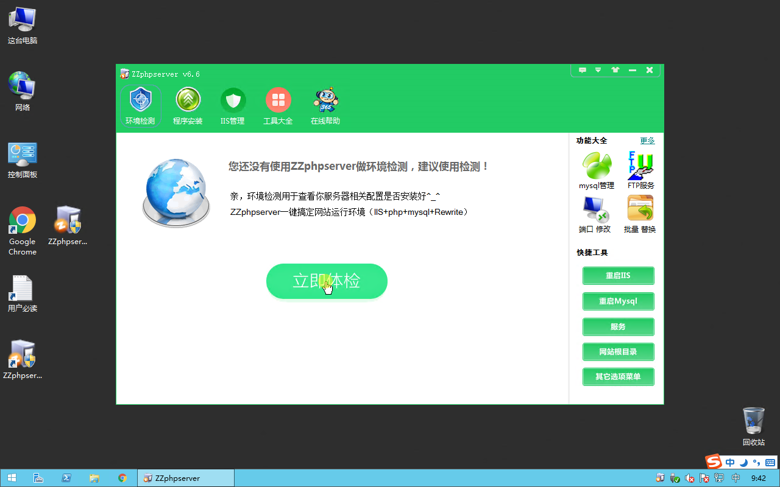This screenshot has height=487, width=780.
Task: Open the 端口 修改 tool icon
Action: tap(595, 214)
